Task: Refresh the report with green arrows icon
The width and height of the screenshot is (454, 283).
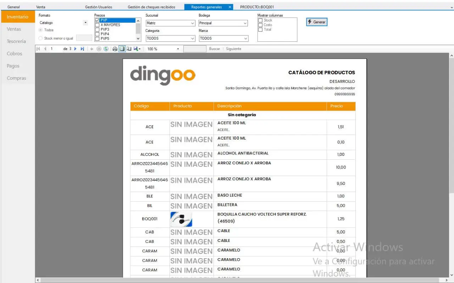Action: [x=106, y=49]
